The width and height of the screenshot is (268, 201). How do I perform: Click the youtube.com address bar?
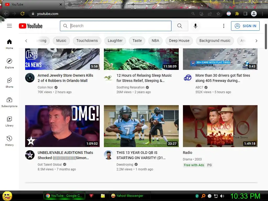[109, 14]
